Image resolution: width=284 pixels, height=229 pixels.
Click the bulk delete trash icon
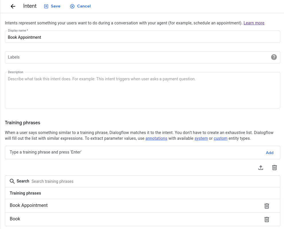[275, 168]
